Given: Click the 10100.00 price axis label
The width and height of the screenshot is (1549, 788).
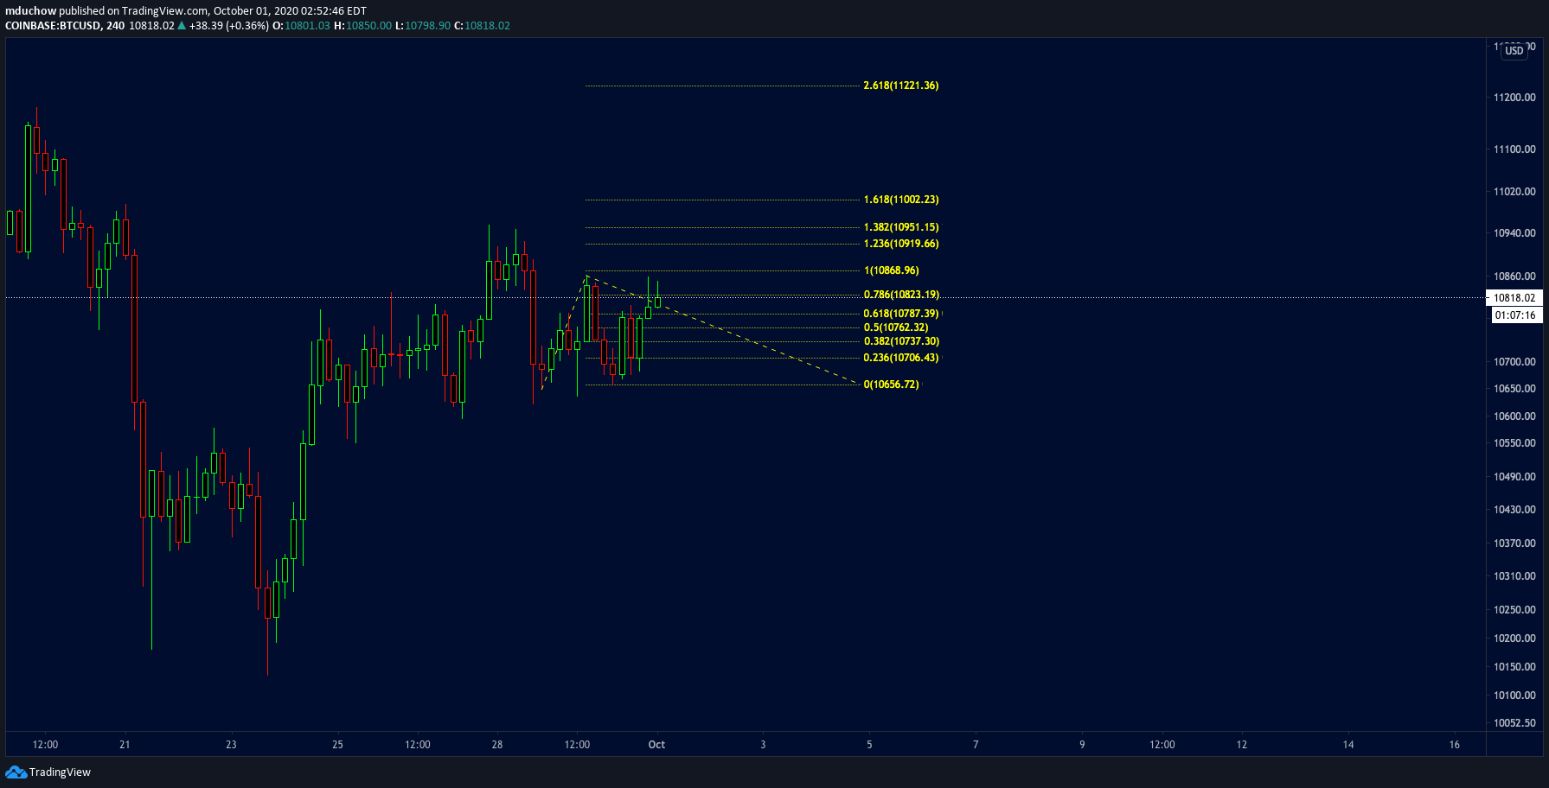Looking at the screenshot, I should [x=1514, y=696].
